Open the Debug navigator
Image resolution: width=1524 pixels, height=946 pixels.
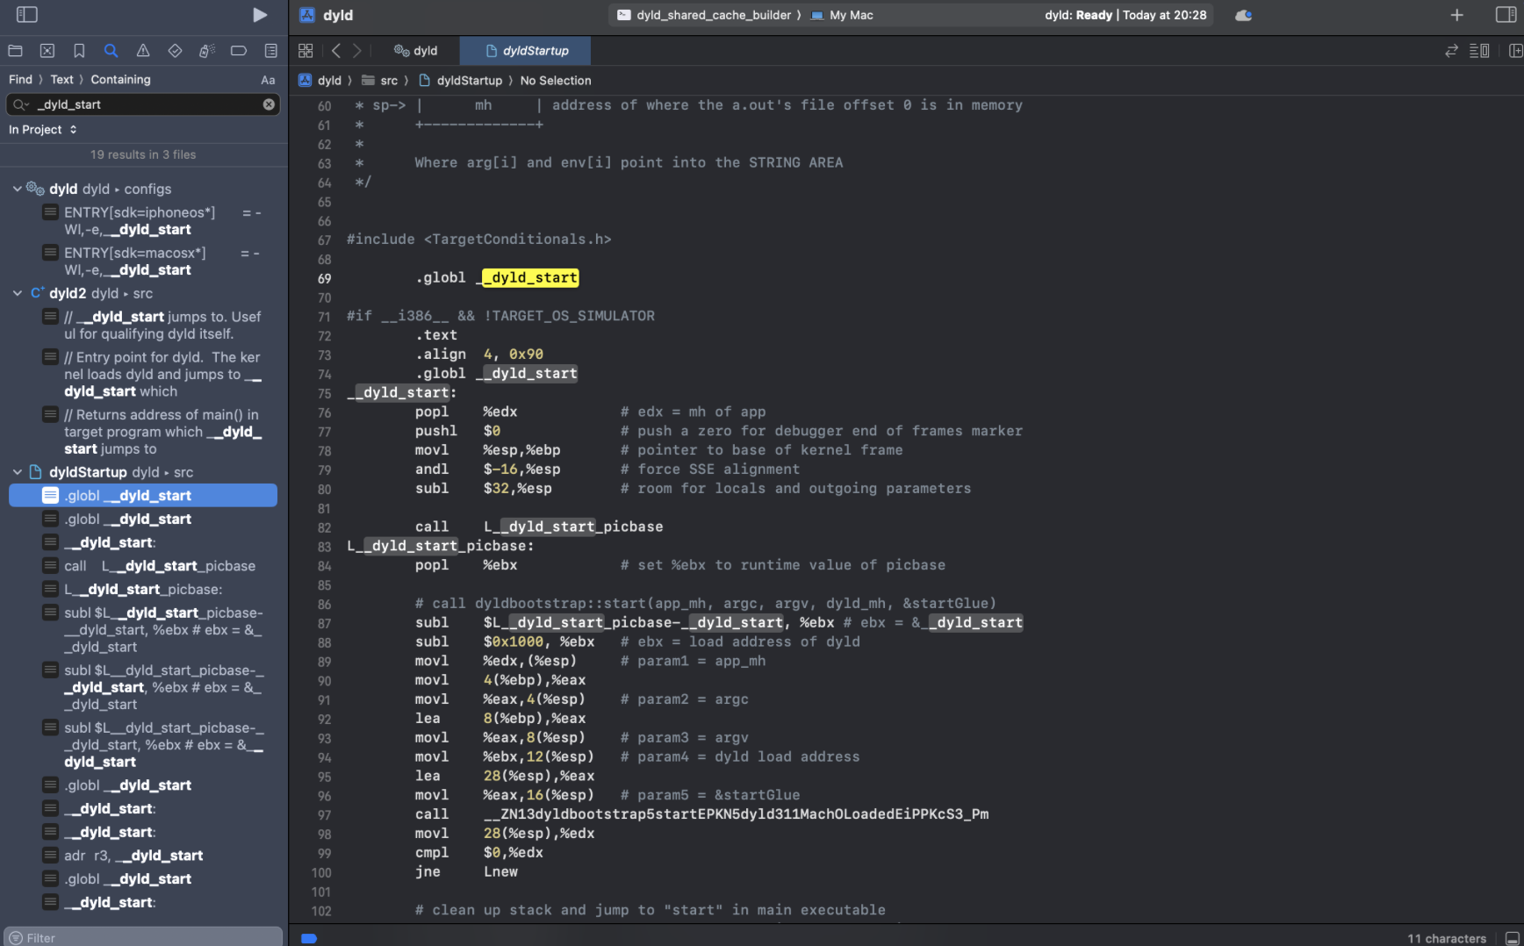(x=206, y=51)
